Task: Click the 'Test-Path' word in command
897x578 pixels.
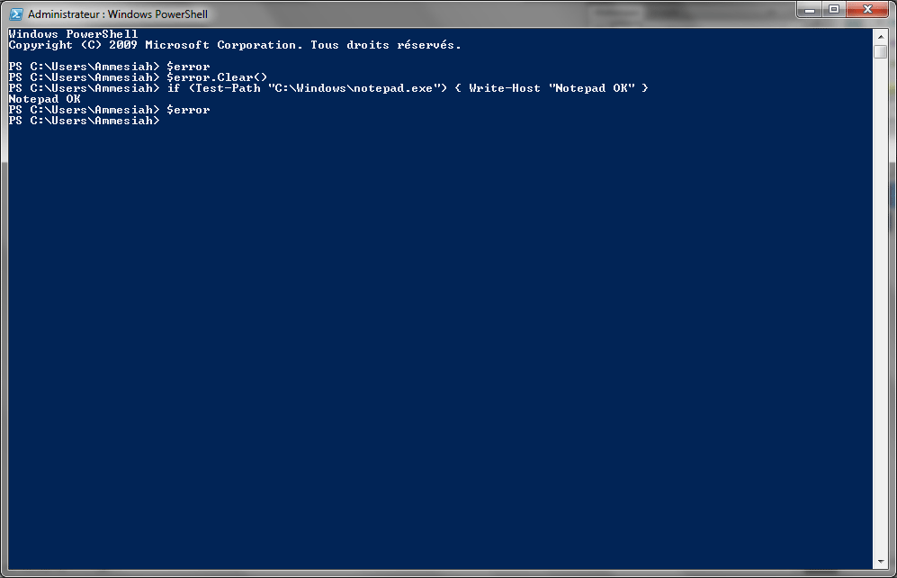Action: tap(228, 87)
